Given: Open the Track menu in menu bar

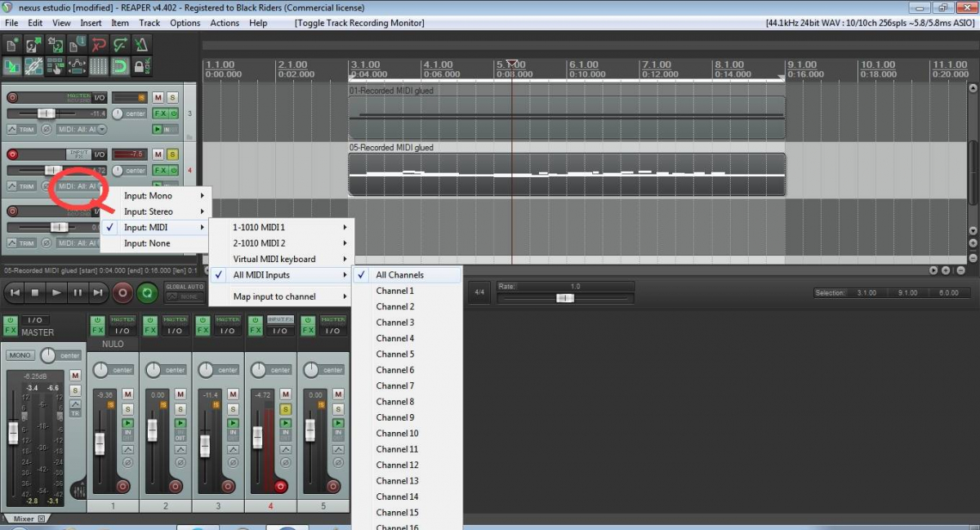Looking at the screenshot, I should pos(149,23).
